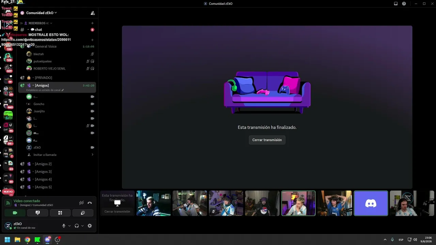Disconnect from the voice channel
Image resolution: width=436 pixels, height=245 pixels.
tap(90, 203)
